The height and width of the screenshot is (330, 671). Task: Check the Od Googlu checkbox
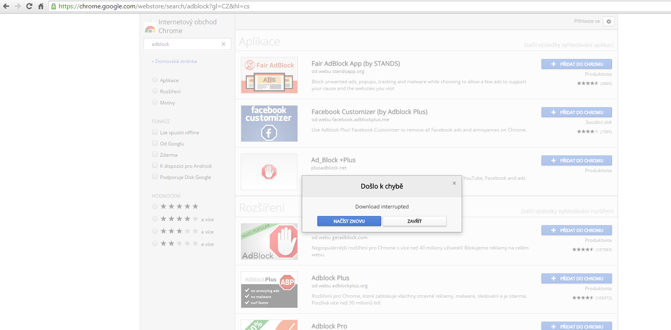pyautogui.click(x=155, y=143)
